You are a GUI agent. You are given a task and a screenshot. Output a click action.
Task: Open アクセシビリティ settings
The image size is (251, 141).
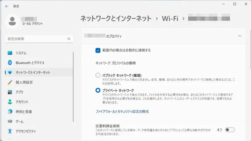39,131
